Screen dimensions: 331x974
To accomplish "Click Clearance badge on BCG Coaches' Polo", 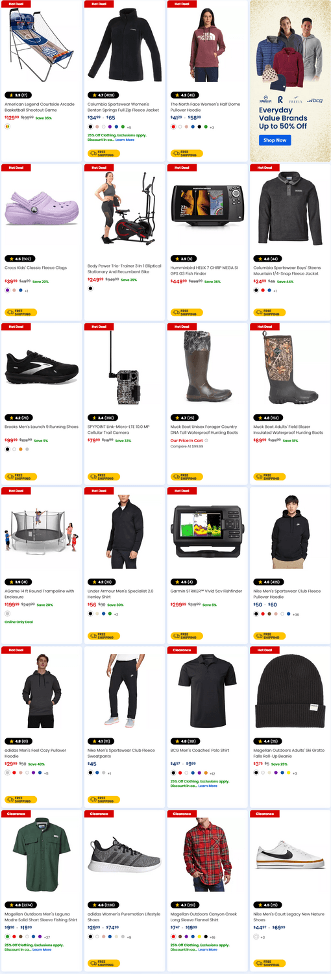I will click(x=182, y=650).
